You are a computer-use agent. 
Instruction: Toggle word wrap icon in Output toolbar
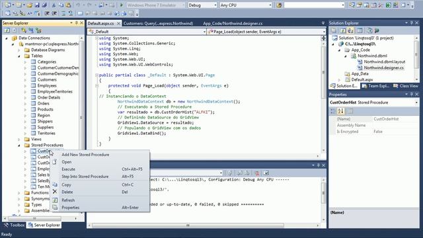click(x=266, y=173)
